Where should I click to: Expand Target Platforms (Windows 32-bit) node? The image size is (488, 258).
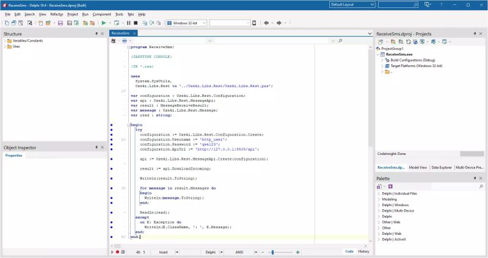tap(382, 66)
